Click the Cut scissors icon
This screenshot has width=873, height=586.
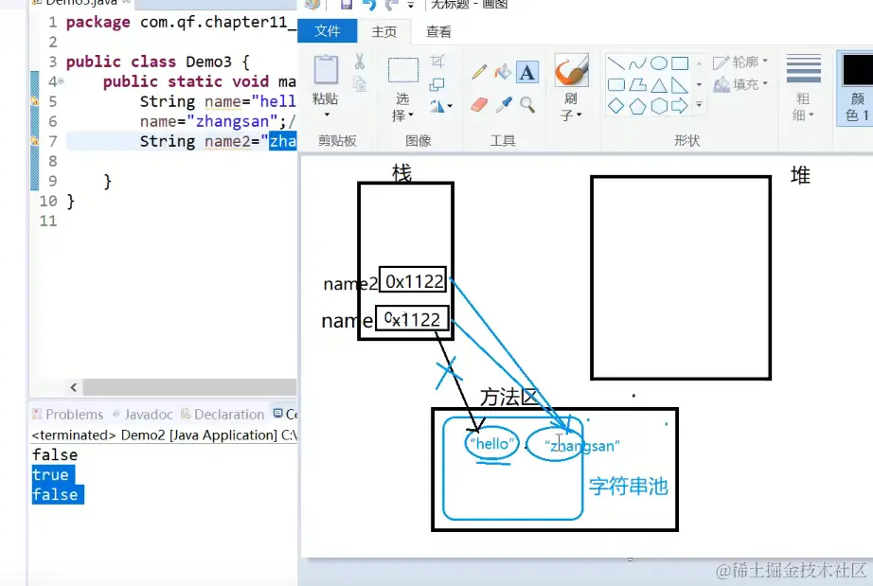(x=360, y=62)
